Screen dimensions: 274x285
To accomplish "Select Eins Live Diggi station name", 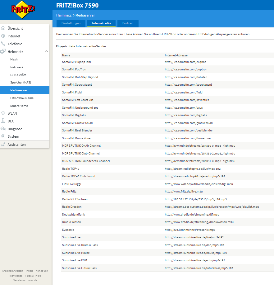I will click(72, 184).
